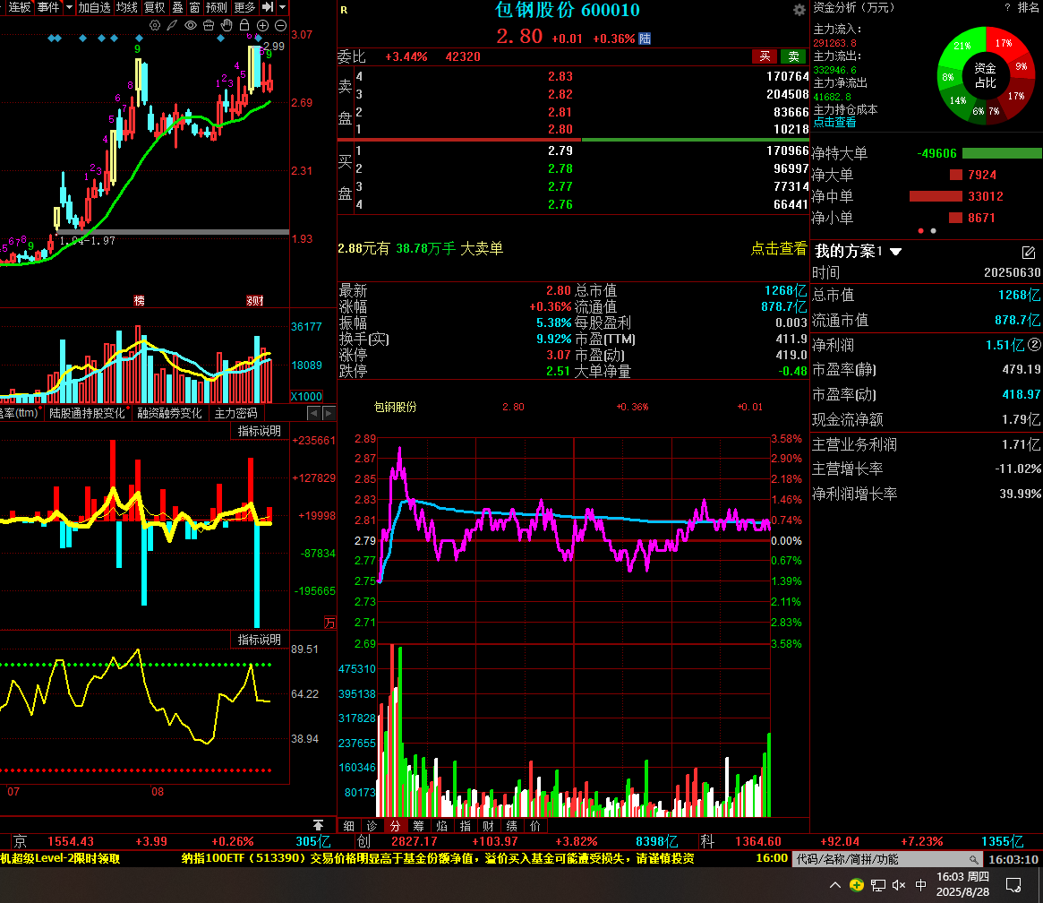This screenshot has height=903, width=1043.
Task: Select the drawing pen tool in chart toolbar
Action: (x=172, y=25)
